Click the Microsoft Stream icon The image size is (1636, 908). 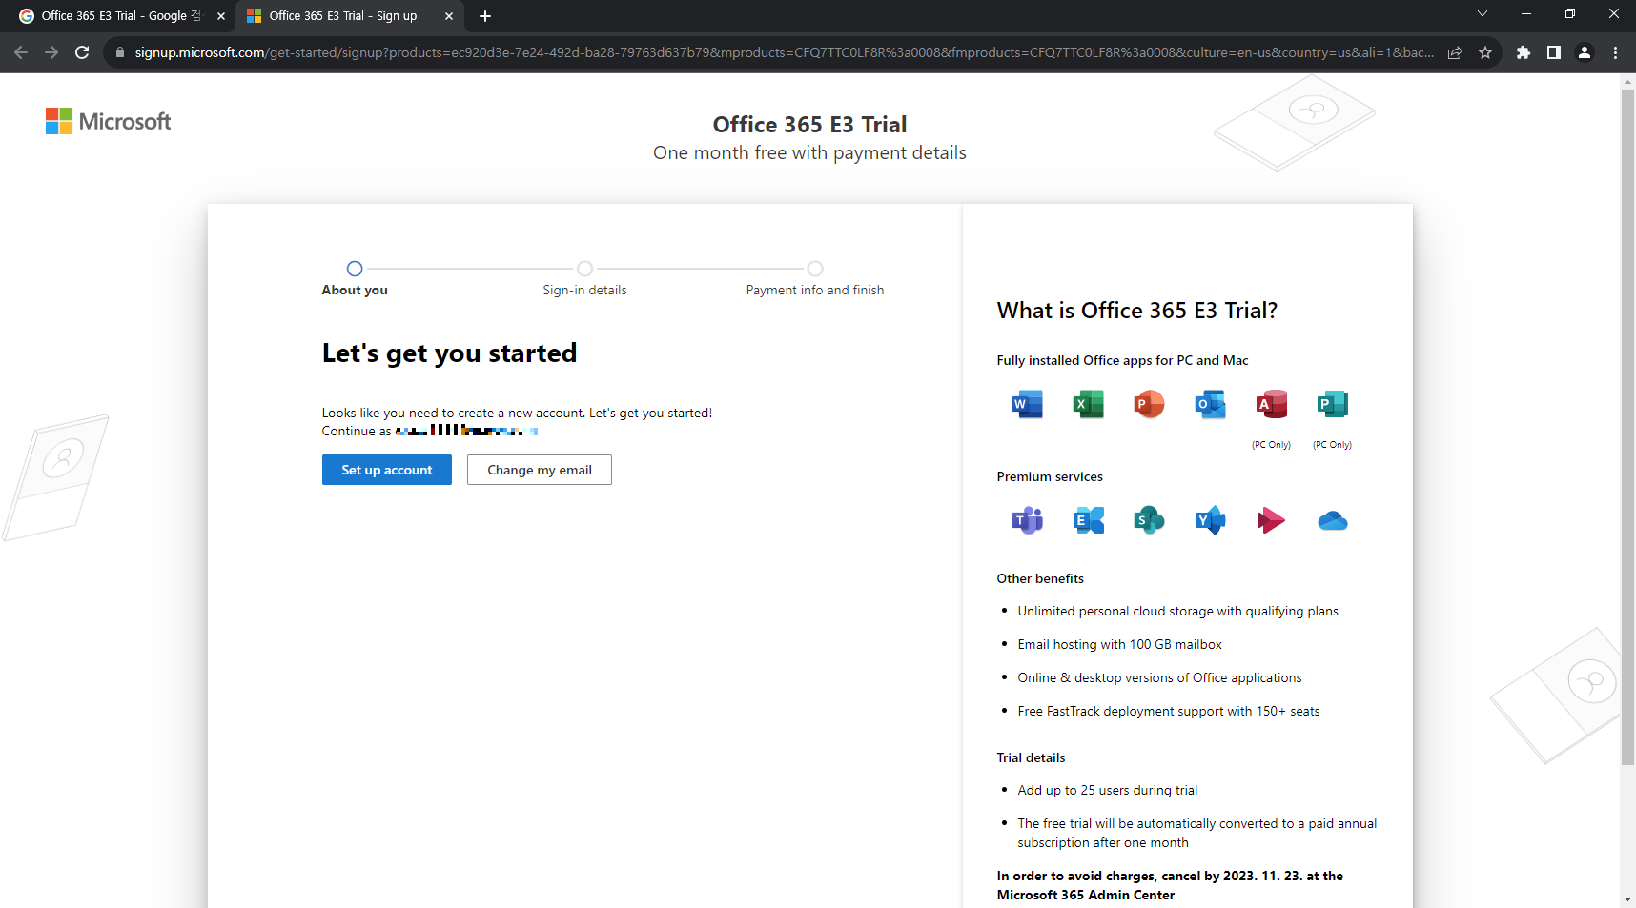pyautogui.click(x=1271, y=520)
